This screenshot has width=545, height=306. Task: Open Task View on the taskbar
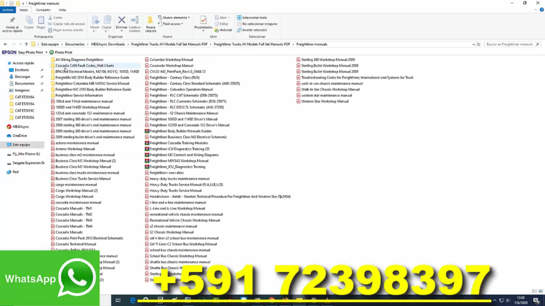tap(118, 300)
